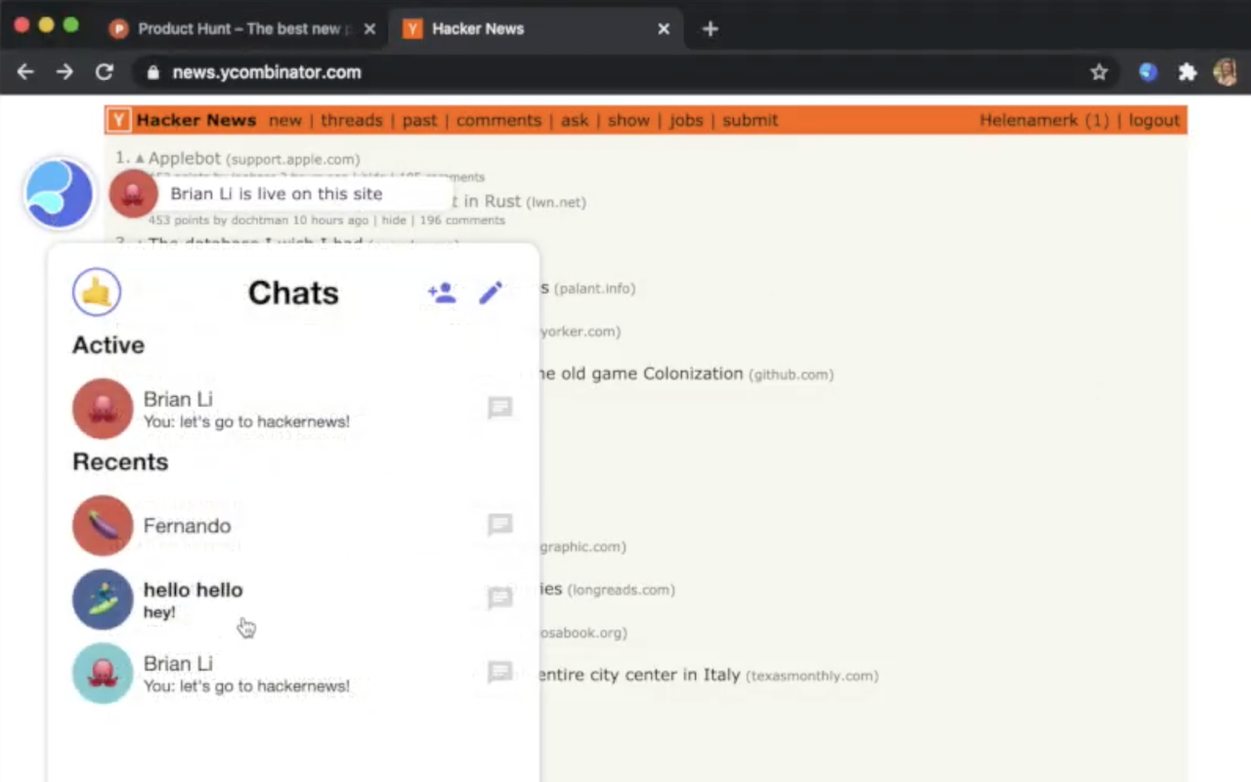
Task: Click the Hacker News Y logo in header
Action: 118,120
